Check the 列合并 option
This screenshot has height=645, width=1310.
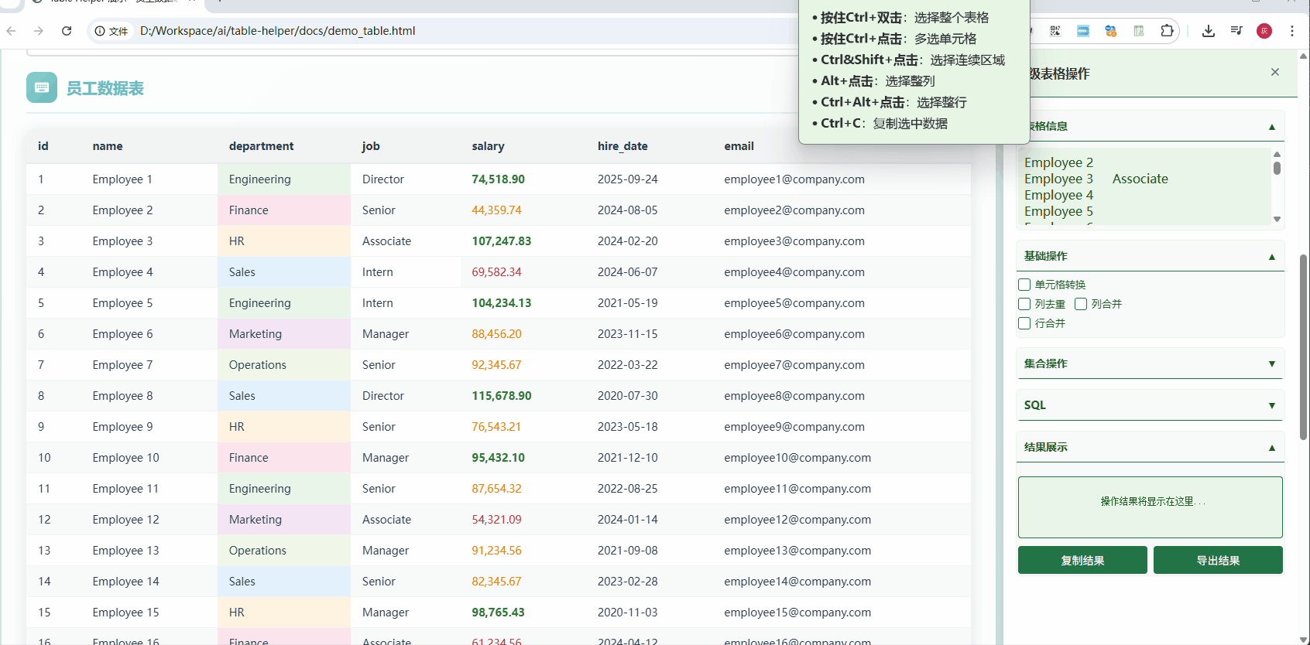click(1081, 304)
